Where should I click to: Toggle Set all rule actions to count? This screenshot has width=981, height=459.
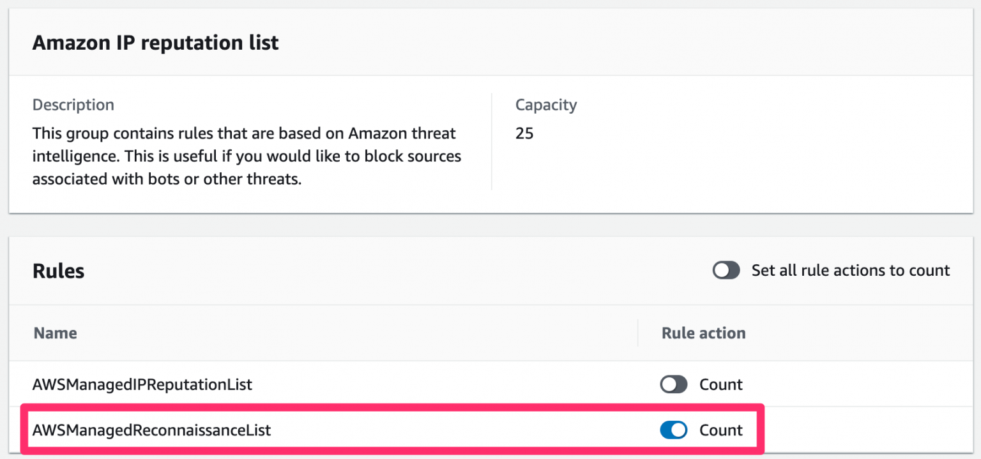(726, 271)
